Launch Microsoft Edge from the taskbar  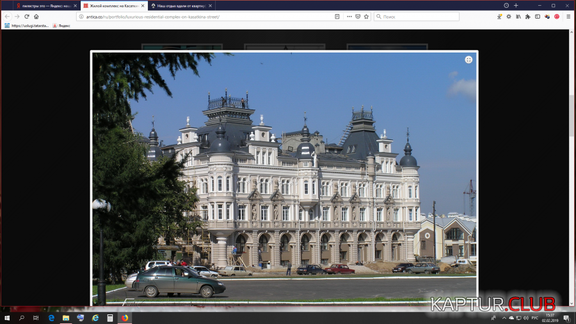(x=51, y=318)
